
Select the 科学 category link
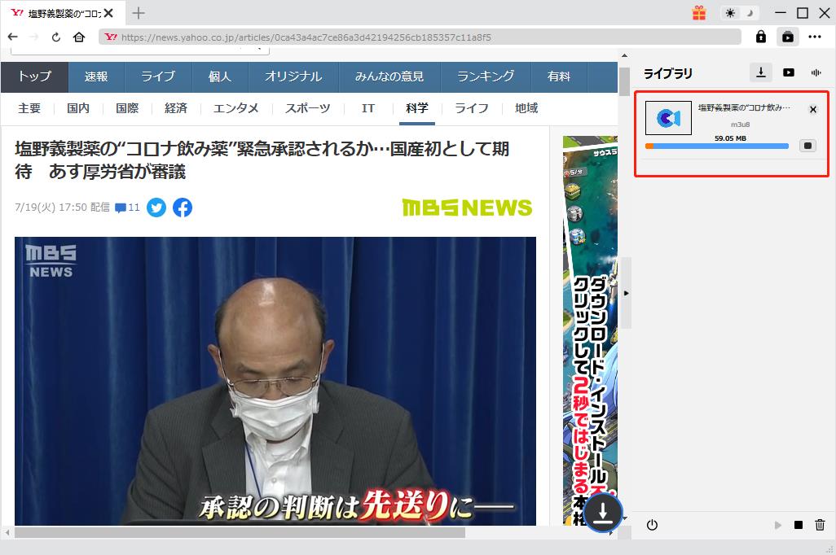coord(417,109)
